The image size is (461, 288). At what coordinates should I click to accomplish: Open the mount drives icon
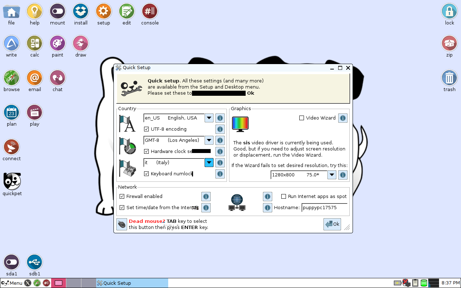[x=58, y=12]
